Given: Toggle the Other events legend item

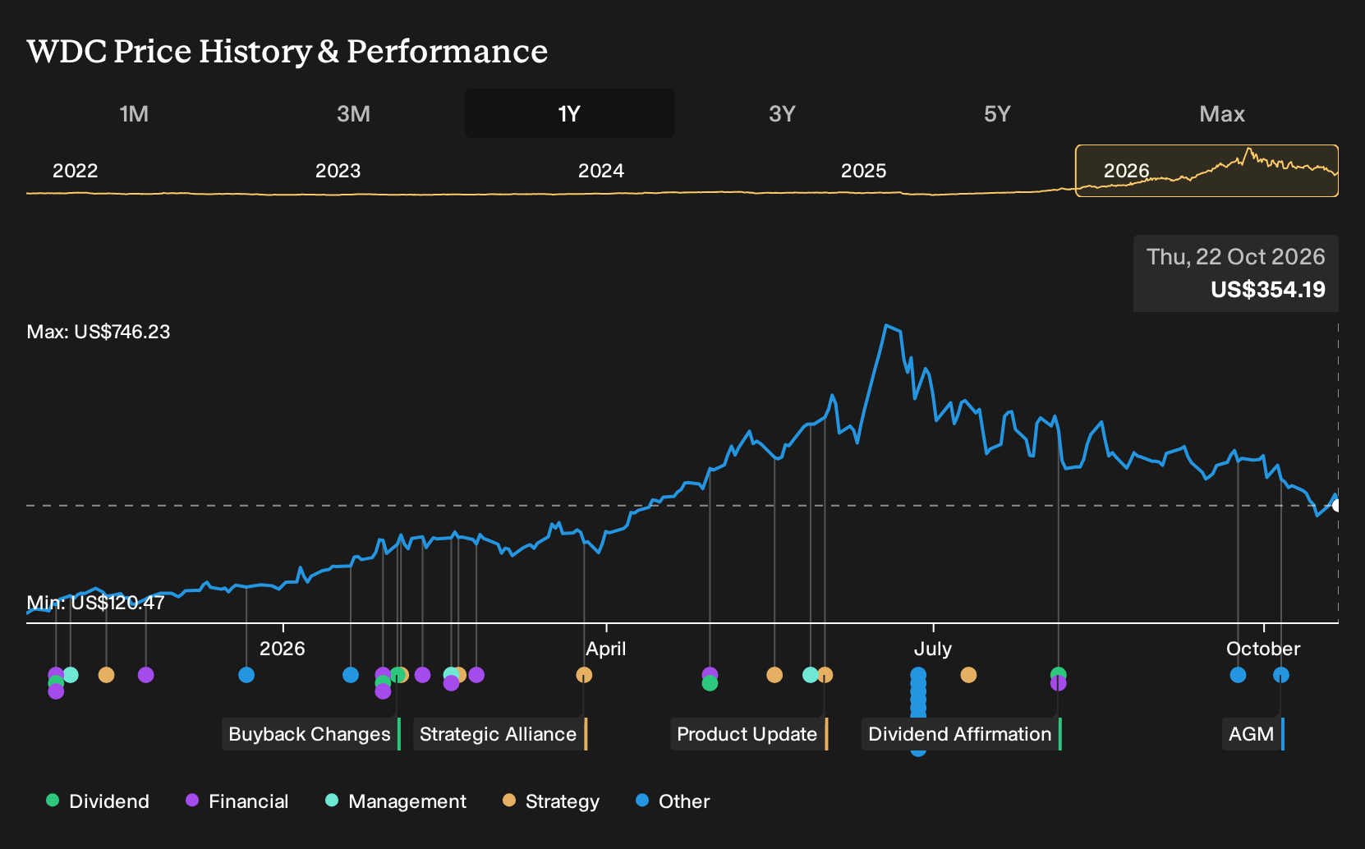Looking at the screenshot, I should click(x=673, y=801).
